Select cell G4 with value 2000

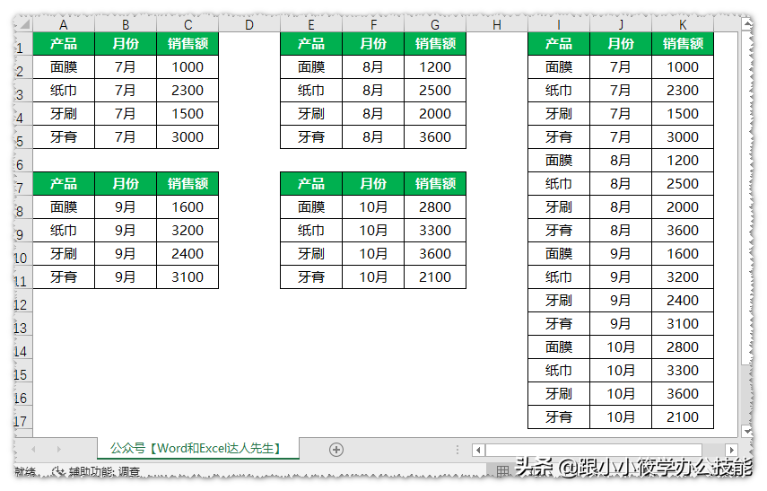click(435, 114)
